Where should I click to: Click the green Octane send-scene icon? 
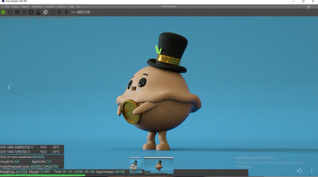3,12
